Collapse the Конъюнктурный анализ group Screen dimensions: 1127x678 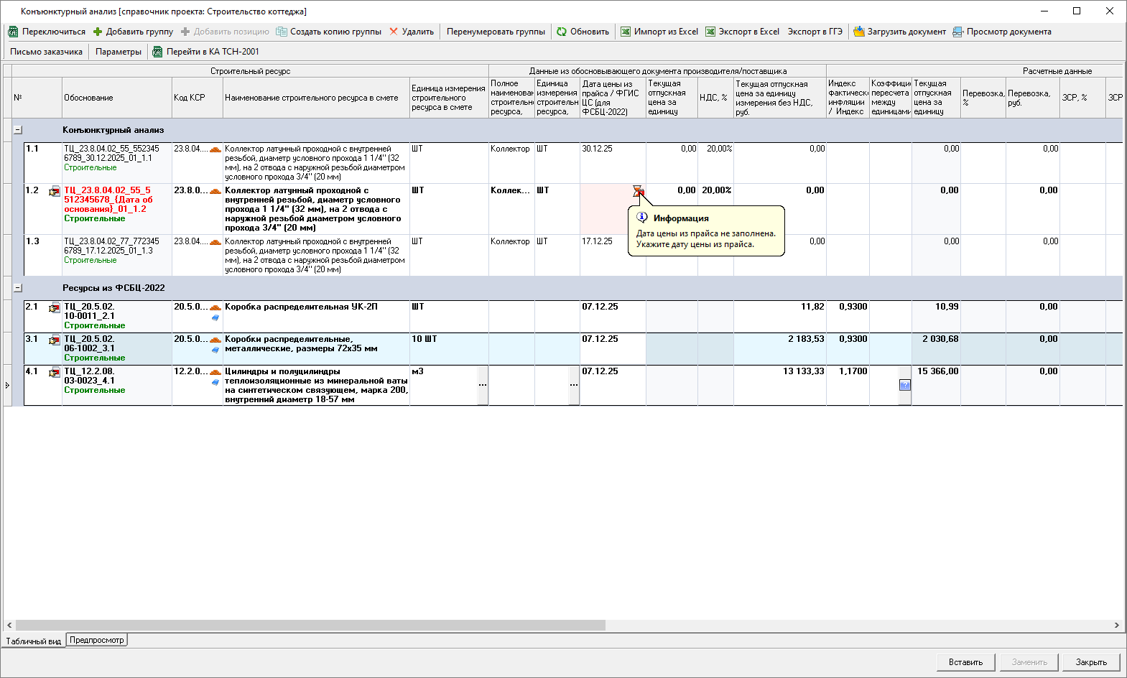point(18,130)
